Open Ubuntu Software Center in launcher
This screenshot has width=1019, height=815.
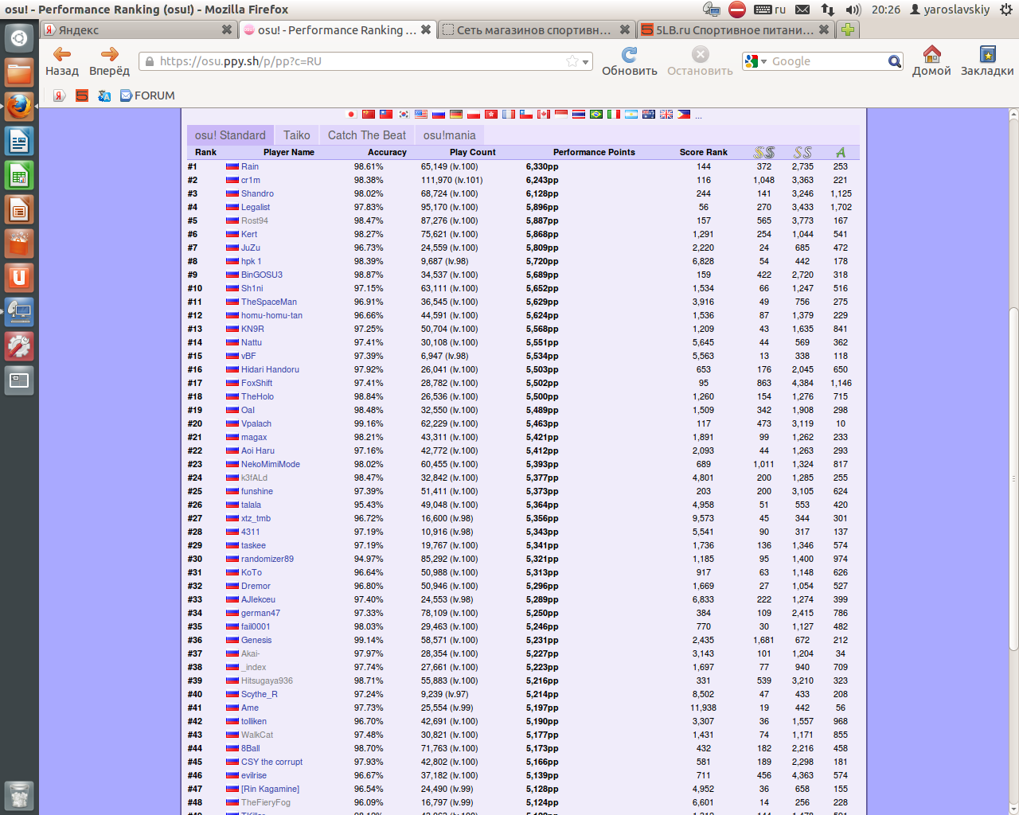(19, 244)
